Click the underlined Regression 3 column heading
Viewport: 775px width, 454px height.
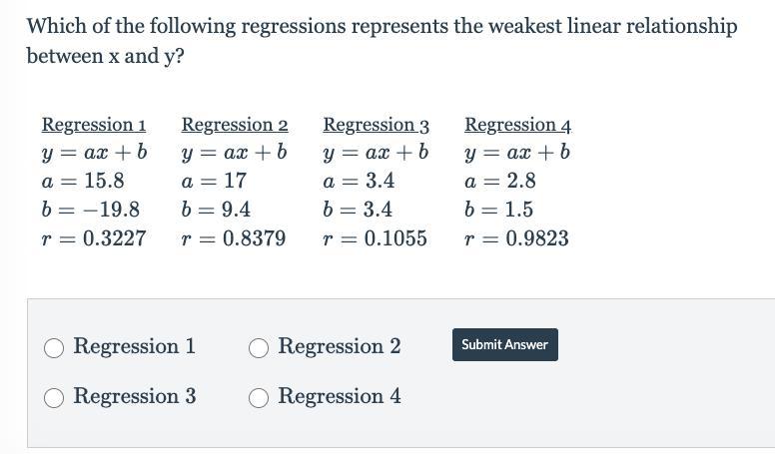pyautogui.click(x=377, y=125)
